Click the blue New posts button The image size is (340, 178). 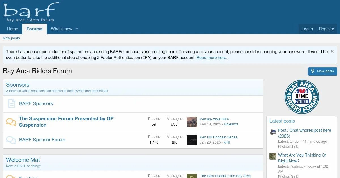(322, 71)
